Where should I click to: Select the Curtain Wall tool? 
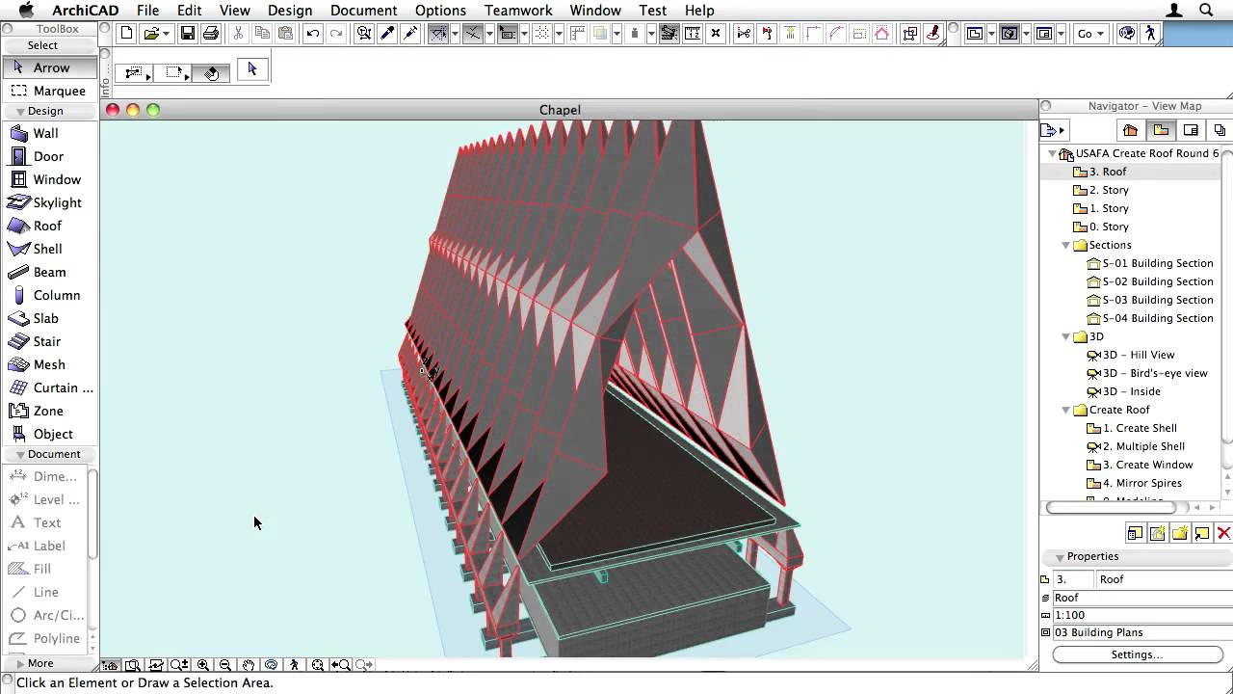click(48, 387)
